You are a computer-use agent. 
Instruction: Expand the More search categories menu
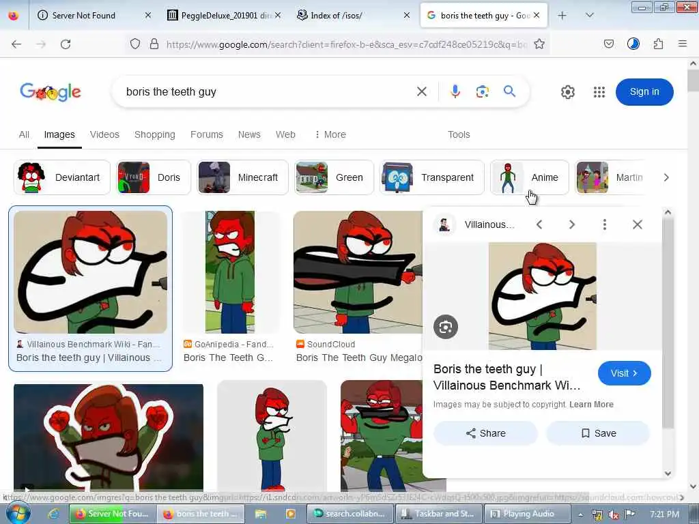330,134
